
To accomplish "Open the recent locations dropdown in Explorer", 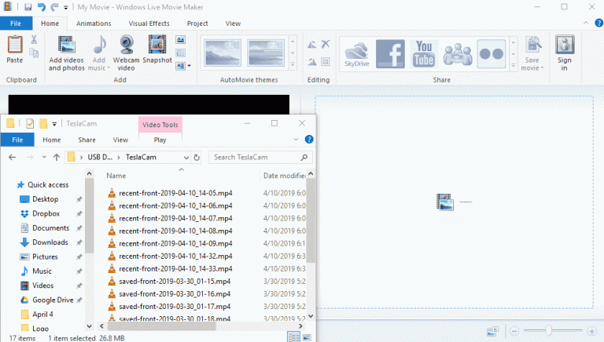I will click(x=44, y=157).
